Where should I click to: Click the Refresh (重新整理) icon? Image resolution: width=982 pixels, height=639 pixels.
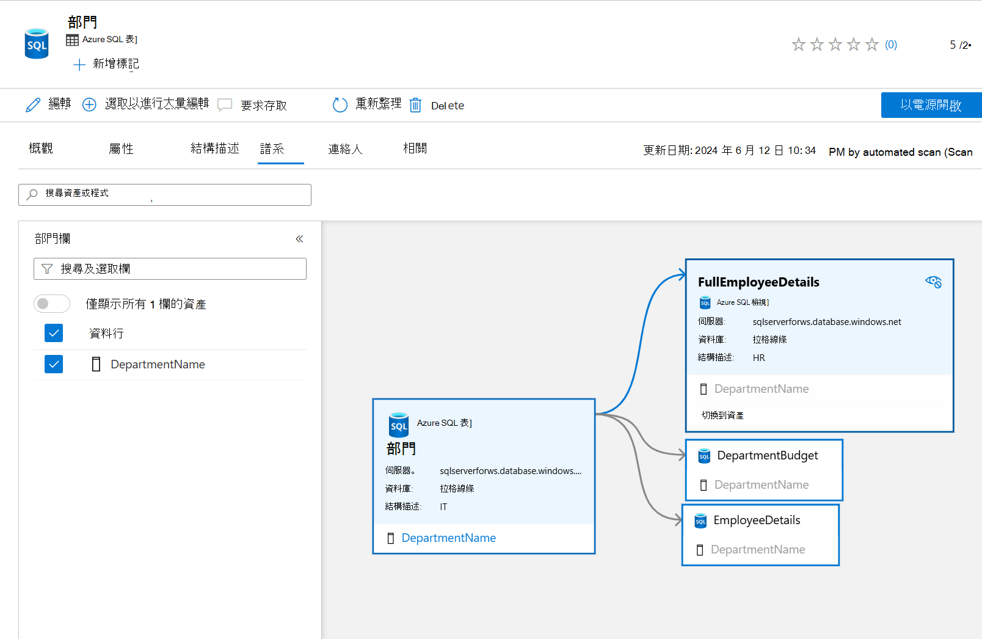point(340,104)
